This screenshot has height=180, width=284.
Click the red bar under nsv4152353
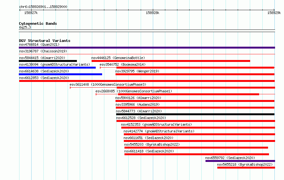pyautogui.click(x=198, y=128)
